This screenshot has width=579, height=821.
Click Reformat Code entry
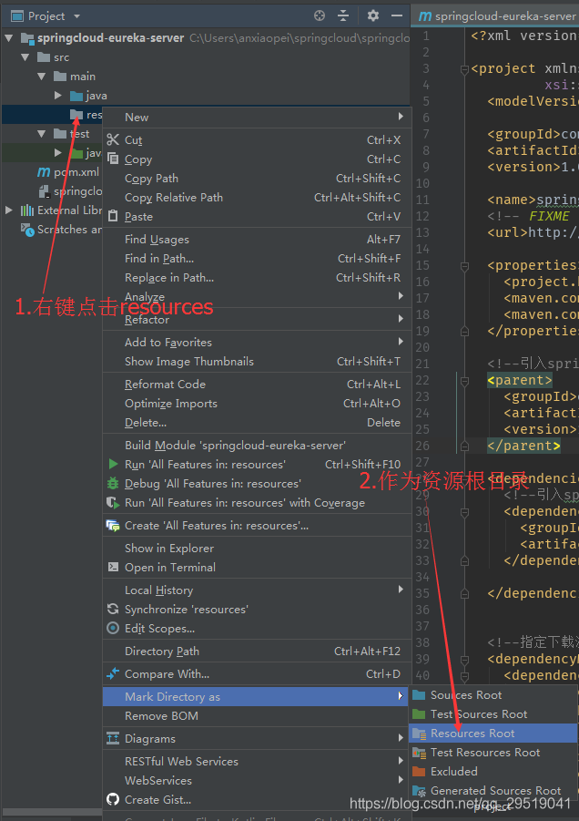point(258,385)
